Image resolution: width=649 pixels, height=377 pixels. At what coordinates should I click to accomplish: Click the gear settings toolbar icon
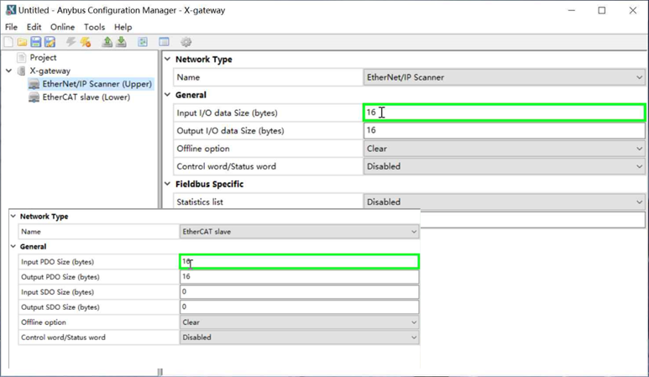[186, 42]
